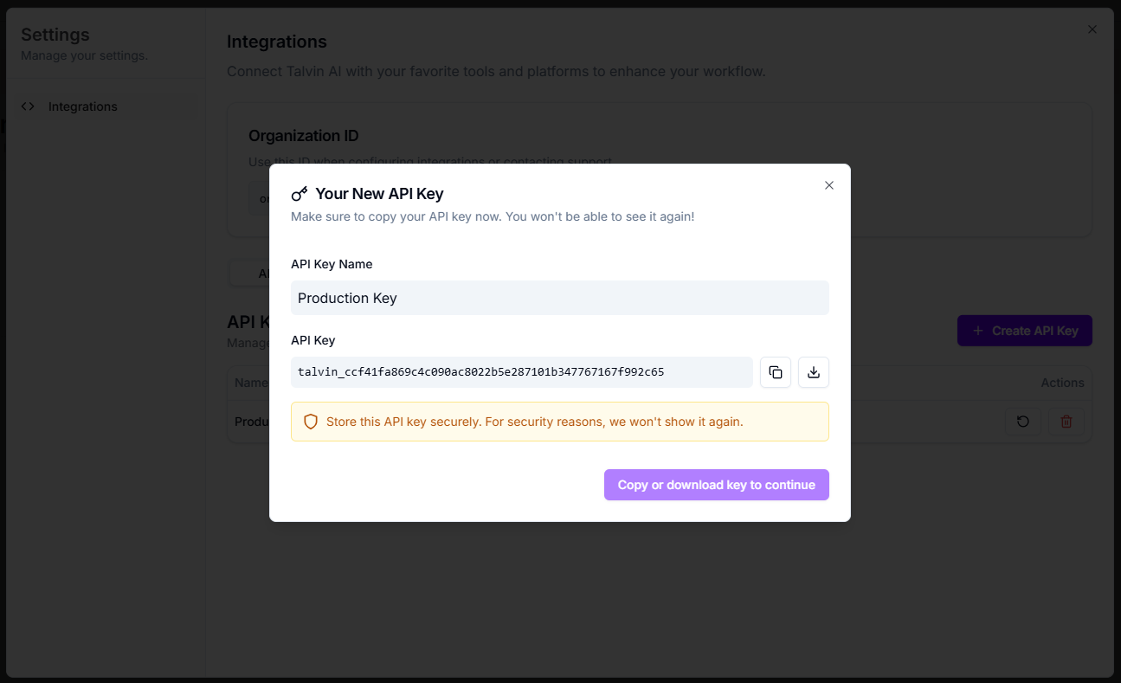The width and height of the screenshot is (1121, 683).
Task: Click the plus icon on Create API Key
Action: click(978, 331)
